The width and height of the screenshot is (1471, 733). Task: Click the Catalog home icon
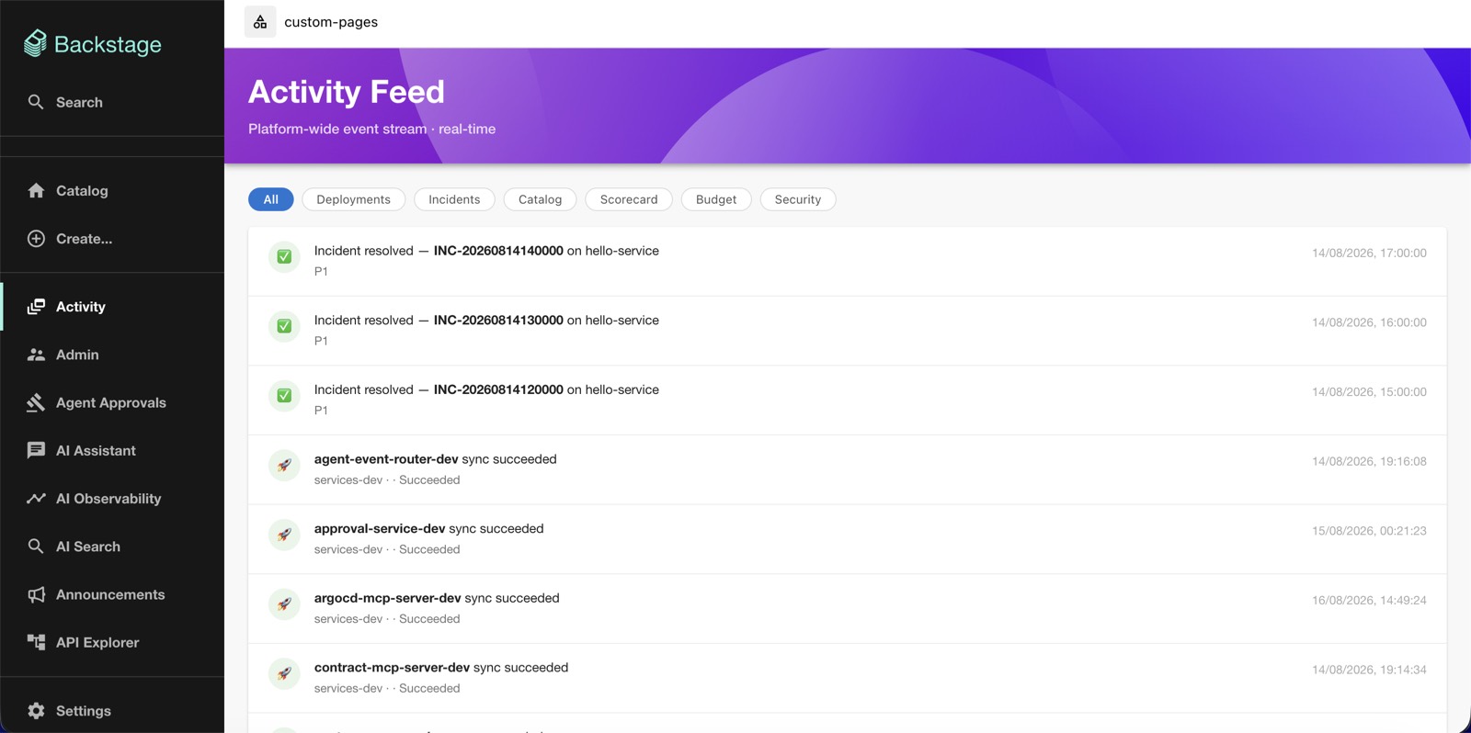pyautogui.click(x=36, y=190)
